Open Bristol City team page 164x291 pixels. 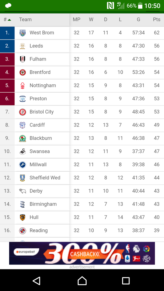[42, 112]
